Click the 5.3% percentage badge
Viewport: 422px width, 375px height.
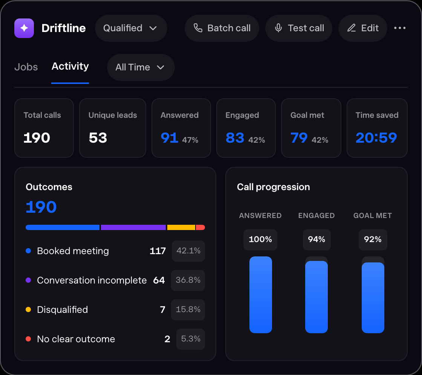pyautogui.click(x=191, y=339)
